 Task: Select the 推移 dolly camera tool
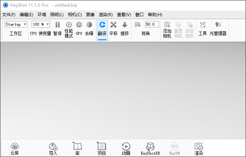click(124, 29)
